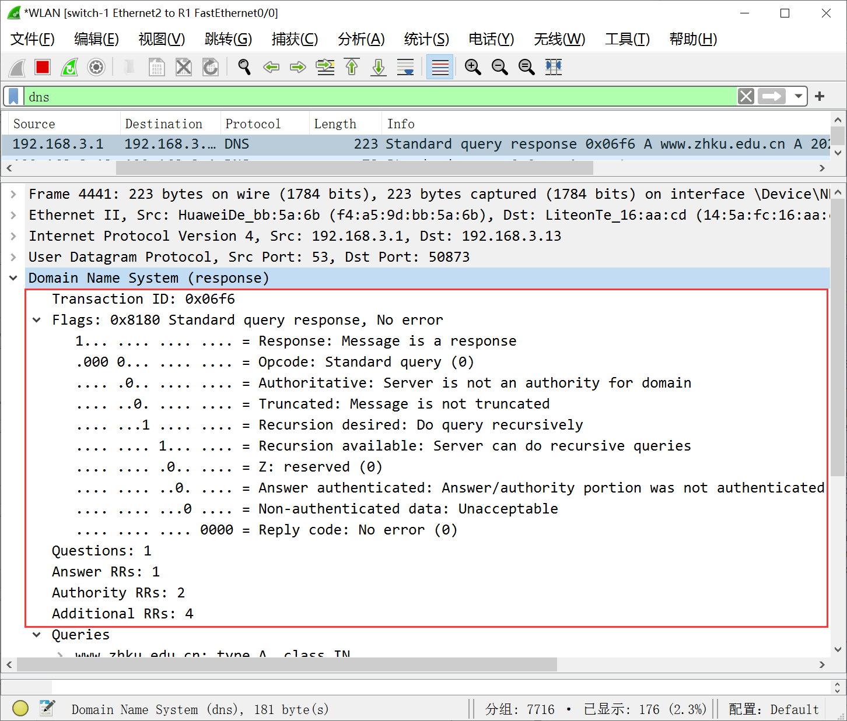The height and width of the screenshot is (721, 847).
Task: Open the 工具(T) menu
Action: pyautogui.click(x=627, y=39)
